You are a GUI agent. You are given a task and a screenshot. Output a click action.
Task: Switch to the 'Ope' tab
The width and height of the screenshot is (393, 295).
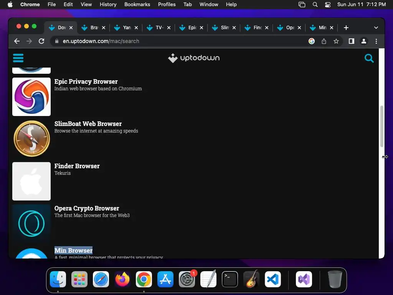[x=289, y=28]
